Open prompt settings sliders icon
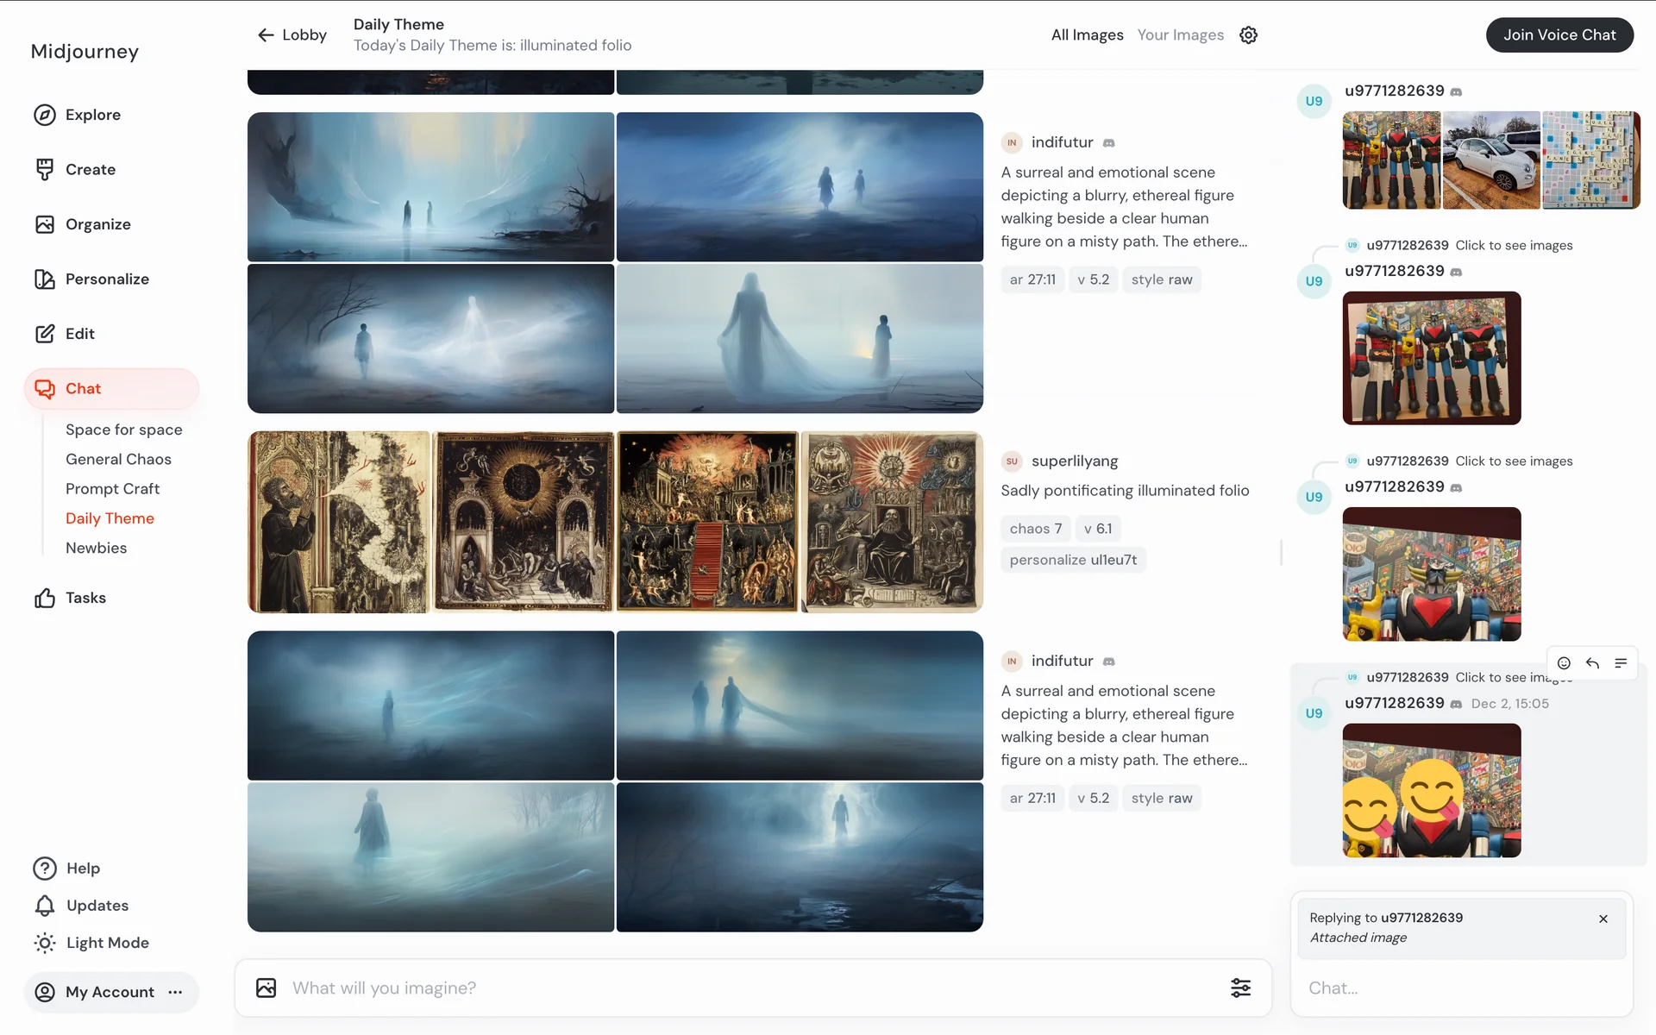Viewport: 1656px width, 1035px height. (1240, 988)
